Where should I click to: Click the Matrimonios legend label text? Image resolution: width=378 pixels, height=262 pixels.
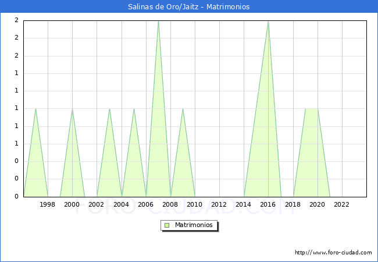(x=194, y=225)
